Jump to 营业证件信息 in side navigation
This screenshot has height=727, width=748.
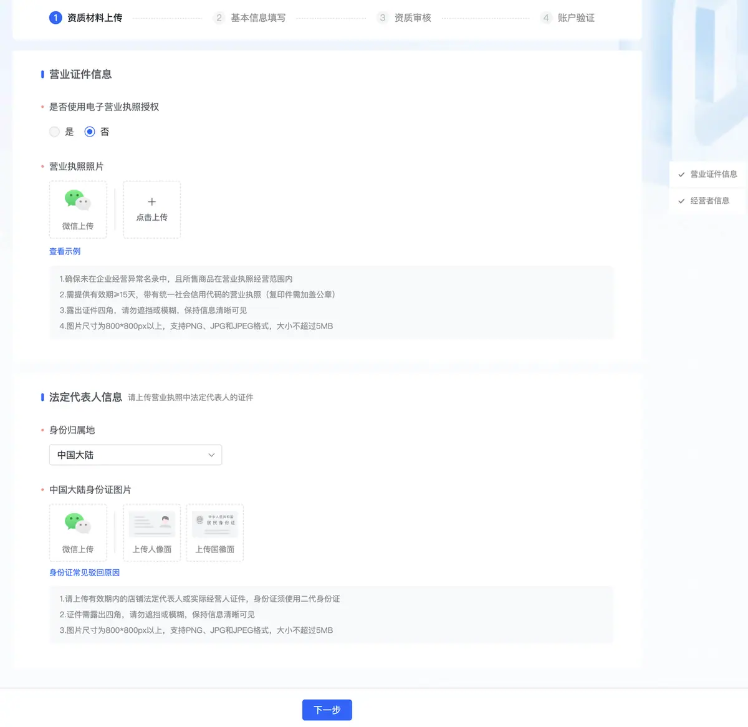point(707,174)
